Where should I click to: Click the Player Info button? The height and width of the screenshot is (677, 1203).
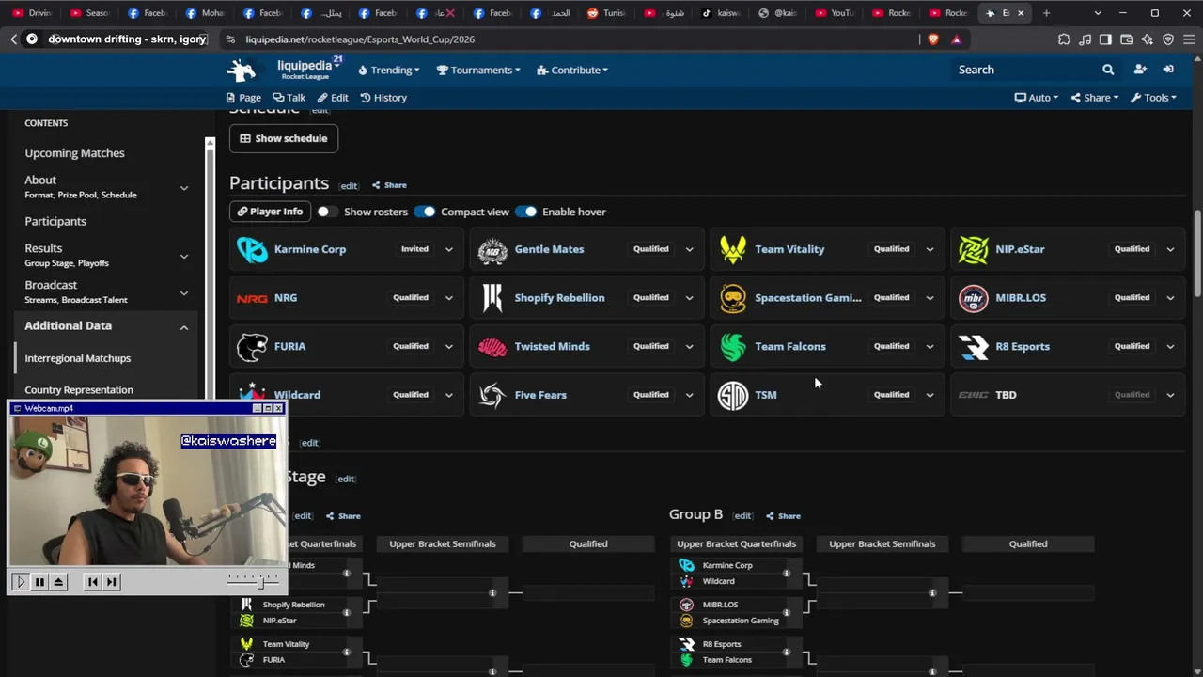[x=270, y=212]
